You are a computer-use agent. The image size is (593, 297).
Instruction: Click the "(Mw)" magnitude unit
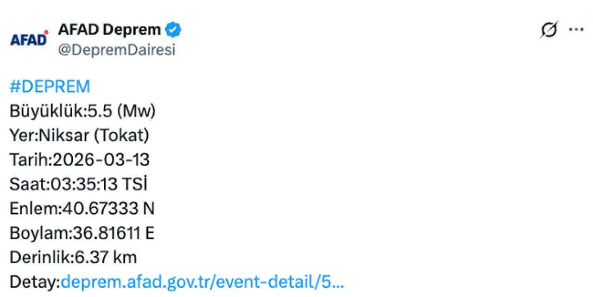tap(136, 111)
